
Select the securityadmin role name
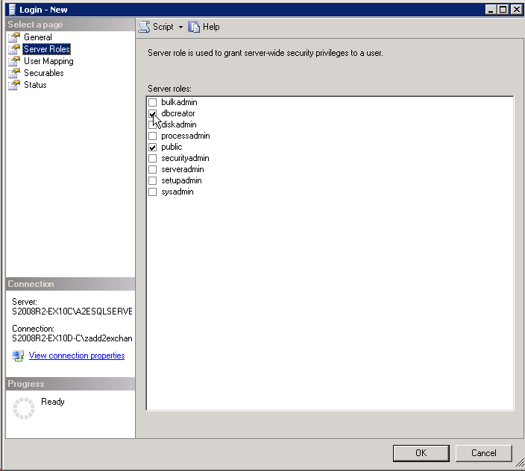tap(185, 158)
